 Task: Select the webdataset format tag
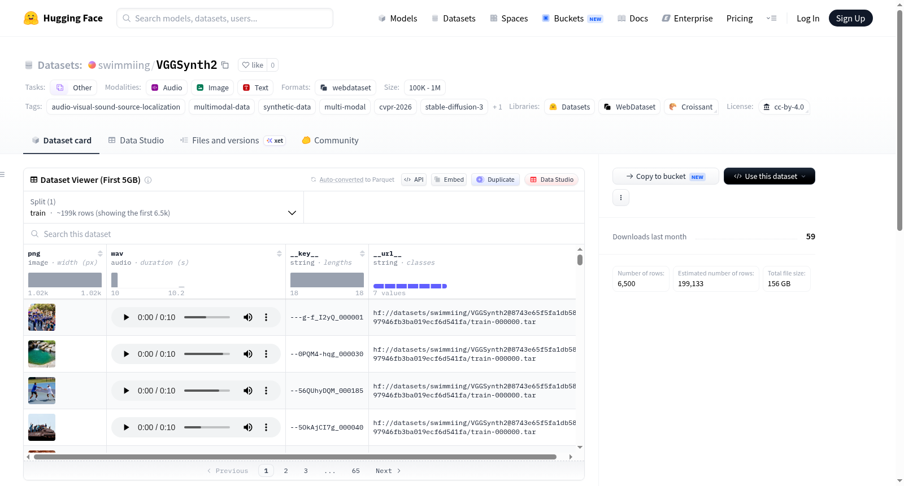[x=346, y=87]
